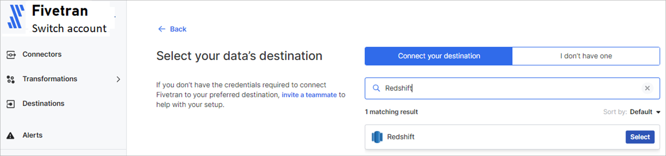
Task: Follow the invite a teammate link
Action: [x=310, y=95]
